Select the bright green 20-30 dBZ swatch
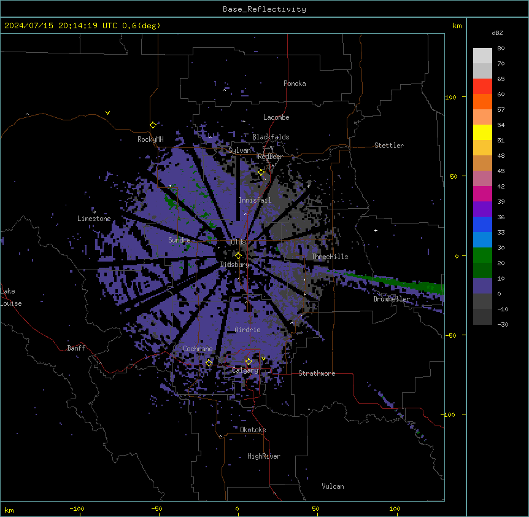Screen dimensions: 529x517 tap(482, 255)
